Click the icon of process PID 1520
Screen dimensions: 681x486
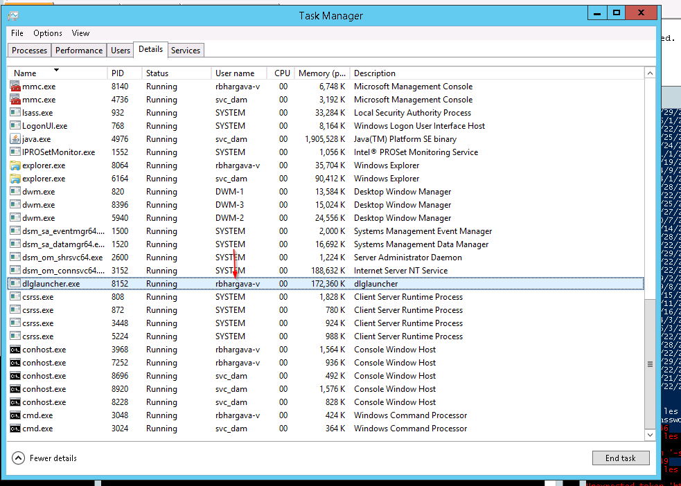[x=15, y=244]
